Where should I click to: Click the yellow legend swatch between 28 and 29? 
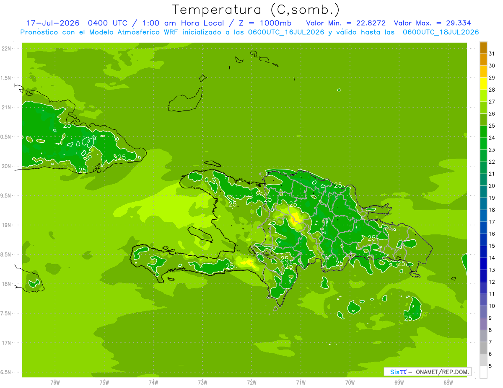pos(483,84)
